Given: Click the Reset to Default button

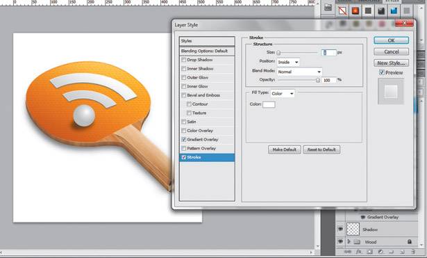Looking at the screenshot, I should 321,150.
